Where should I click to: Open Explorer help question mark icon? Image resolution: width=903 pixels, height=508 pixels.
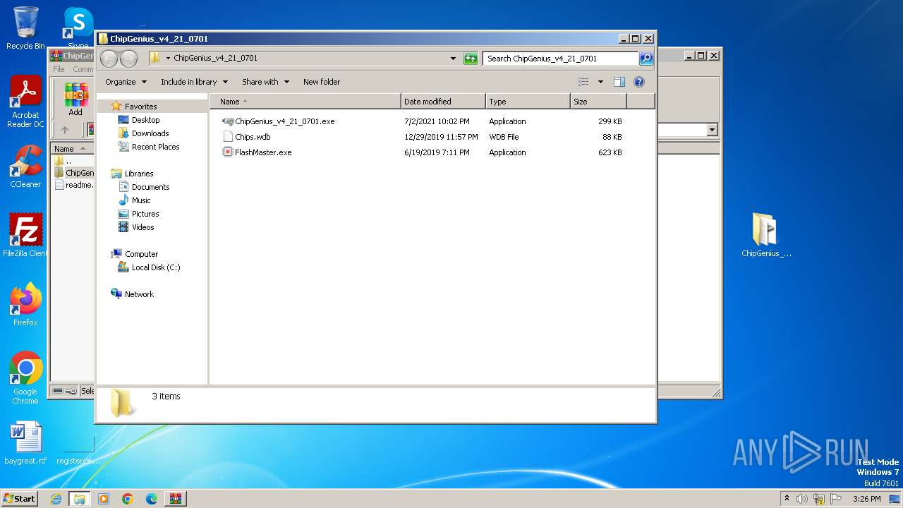pyautogui.click(x=639, y=82)
